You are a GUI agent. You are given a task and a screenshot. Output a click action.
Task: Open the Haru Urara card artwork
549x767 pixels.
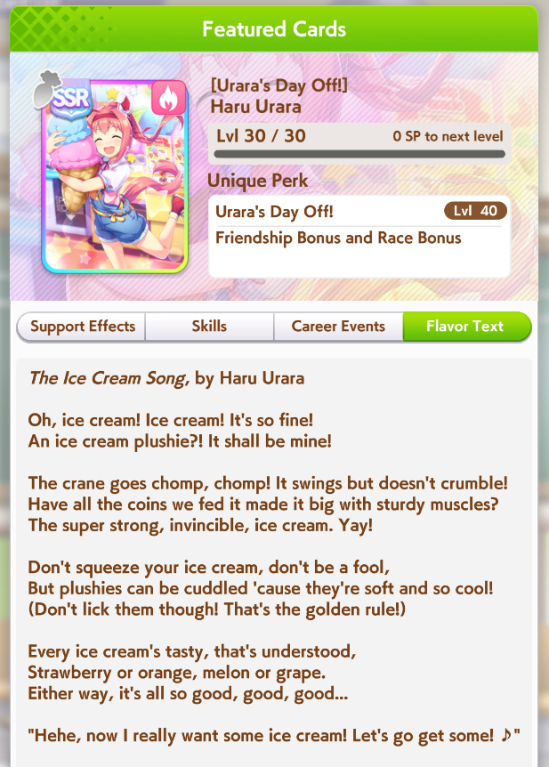tap(115, 177)
